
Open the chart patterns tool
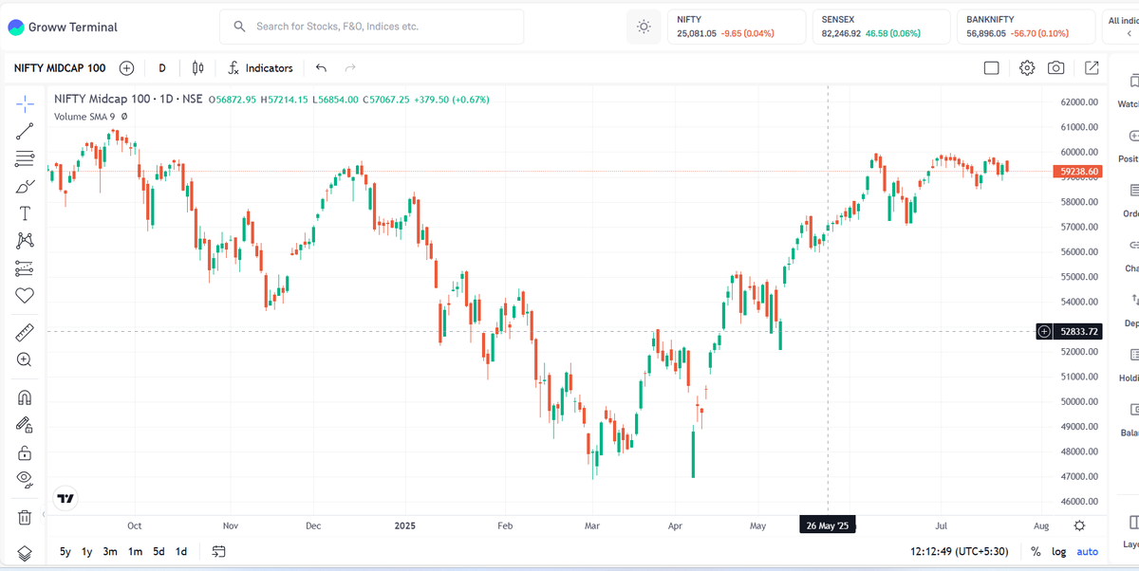click(x=25, y=241)
